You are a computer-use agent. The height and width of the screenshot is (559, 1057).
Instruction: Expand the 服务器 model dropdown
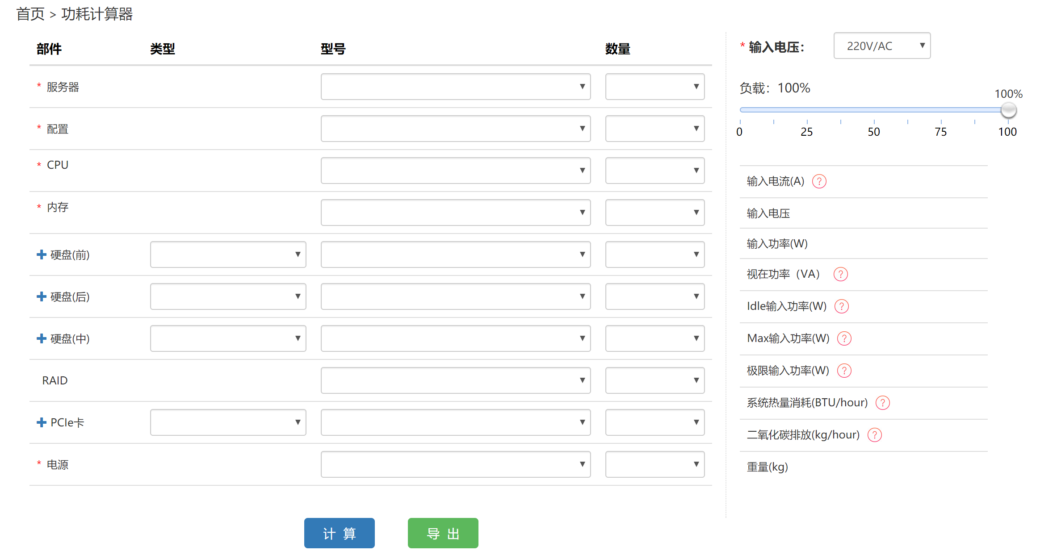[x=456, y=87]
